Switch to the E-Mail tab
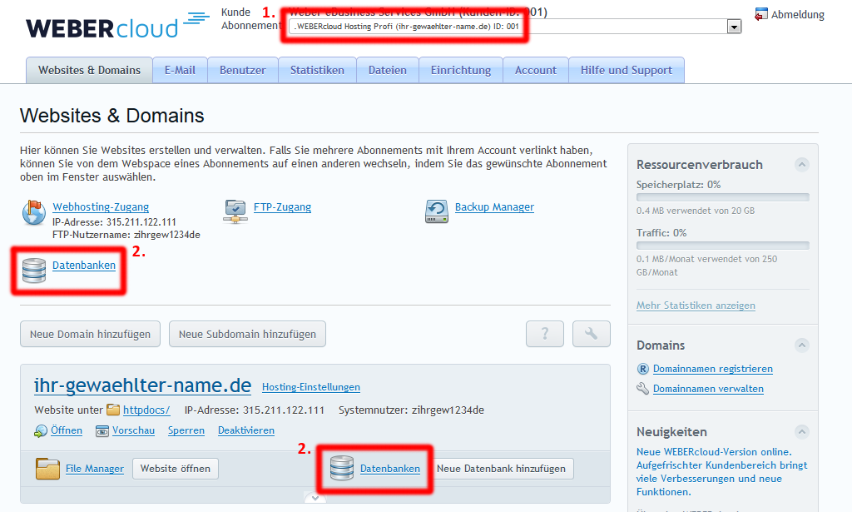Screen dimensions: 852x512 click(x=180, y=70)
